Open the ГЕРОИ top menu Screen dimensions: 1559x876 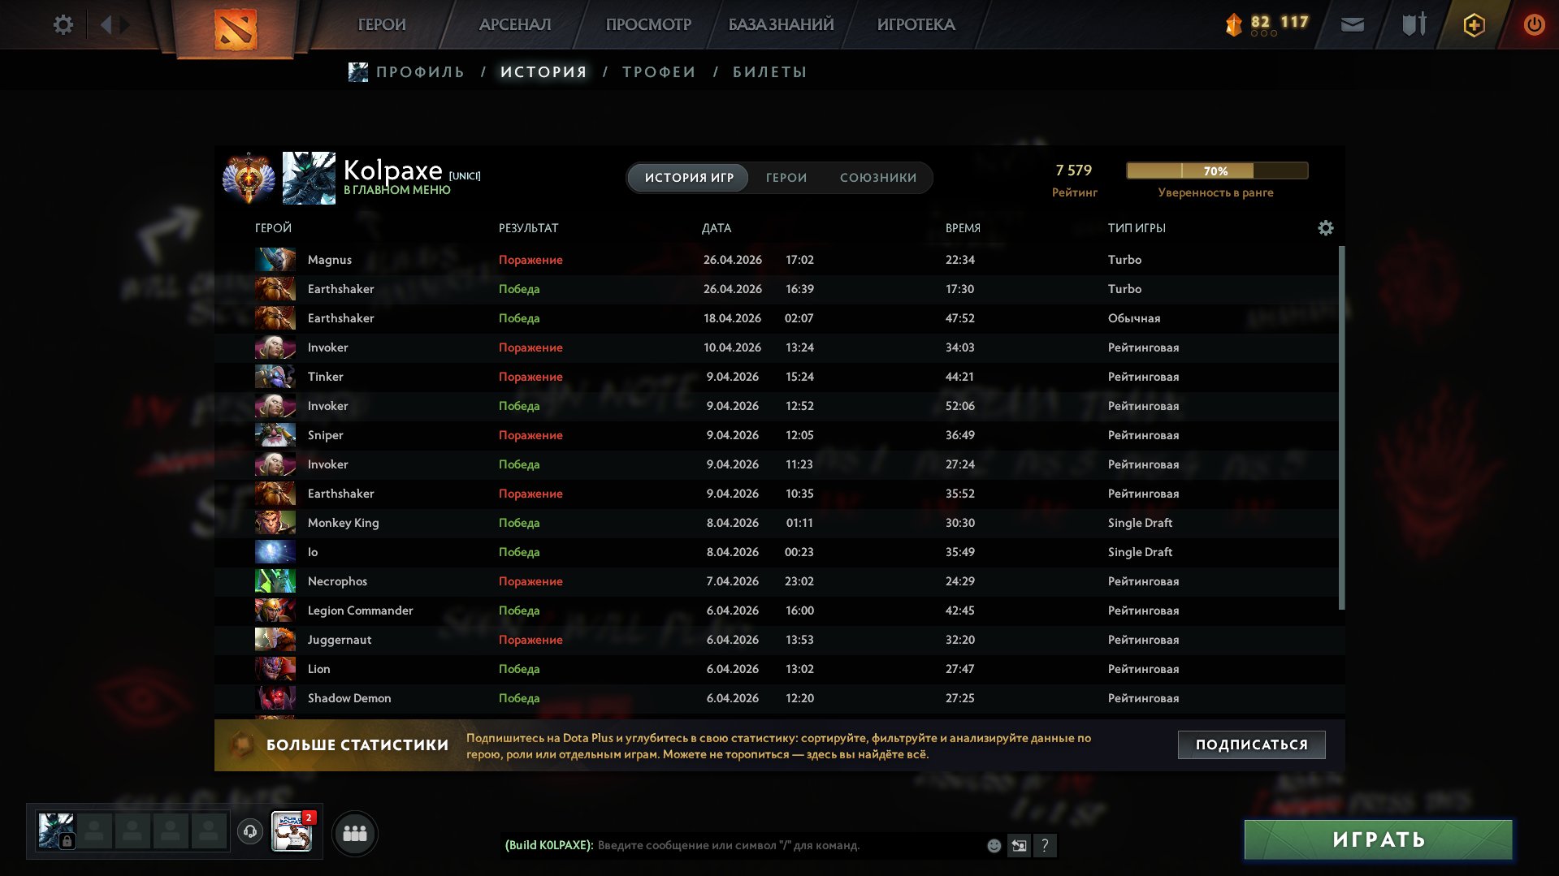(x=382, y=24)
